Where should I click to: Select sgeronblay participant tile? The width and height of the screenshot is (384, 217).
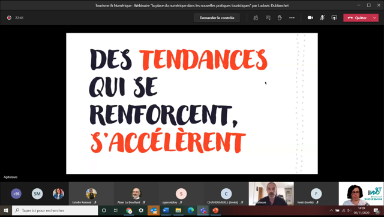point(181,194)
